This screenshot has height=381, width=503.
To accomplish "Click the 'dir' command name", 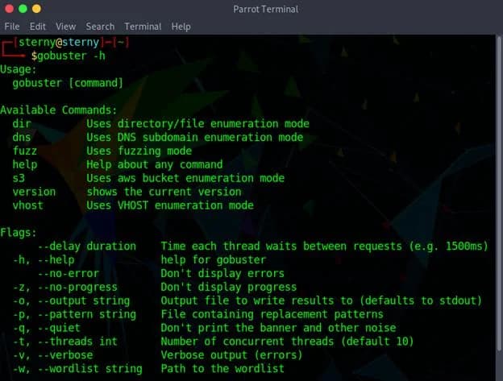I will (22, 124).
